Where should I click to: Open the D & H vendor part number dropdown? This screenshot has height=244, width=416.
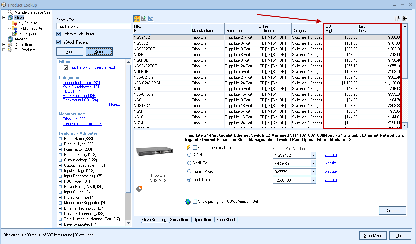pos(313,155)
